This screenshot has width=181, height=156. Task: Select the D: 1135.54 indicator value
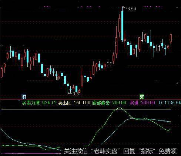170,103
